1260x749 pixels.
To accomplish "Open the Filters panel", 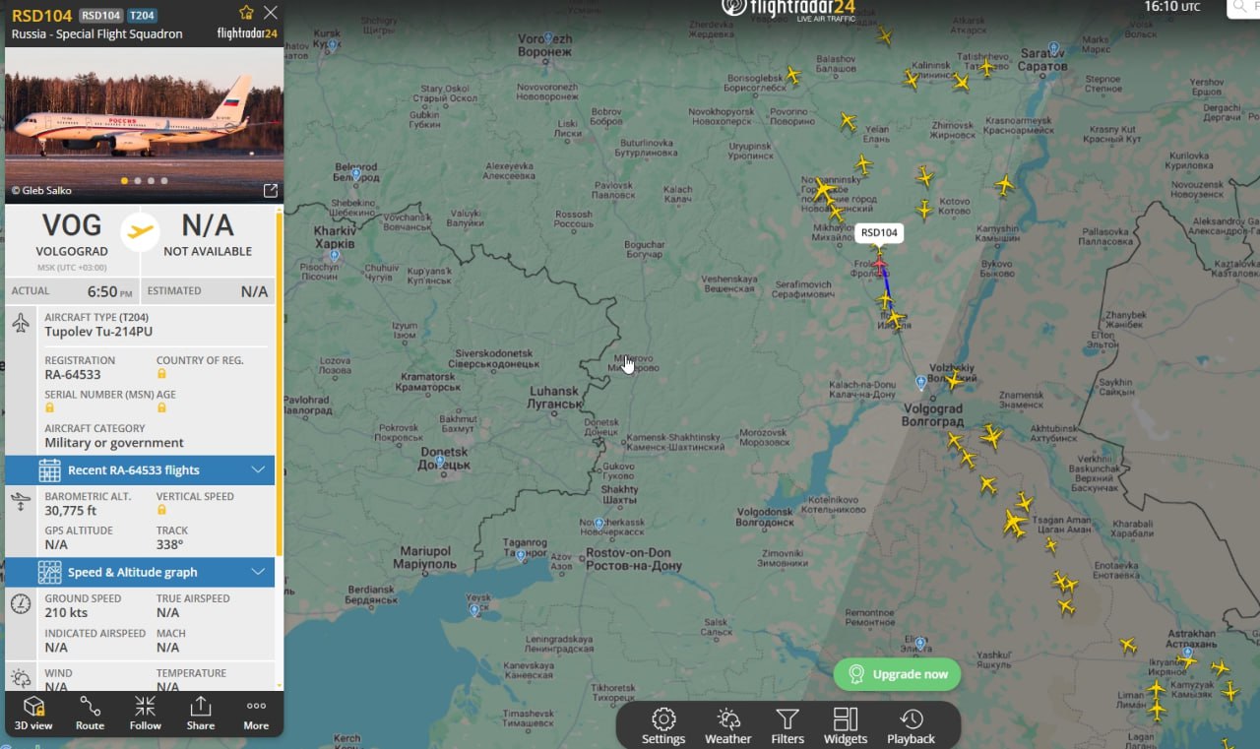I will pyautogui.click(x=787, y=726).
